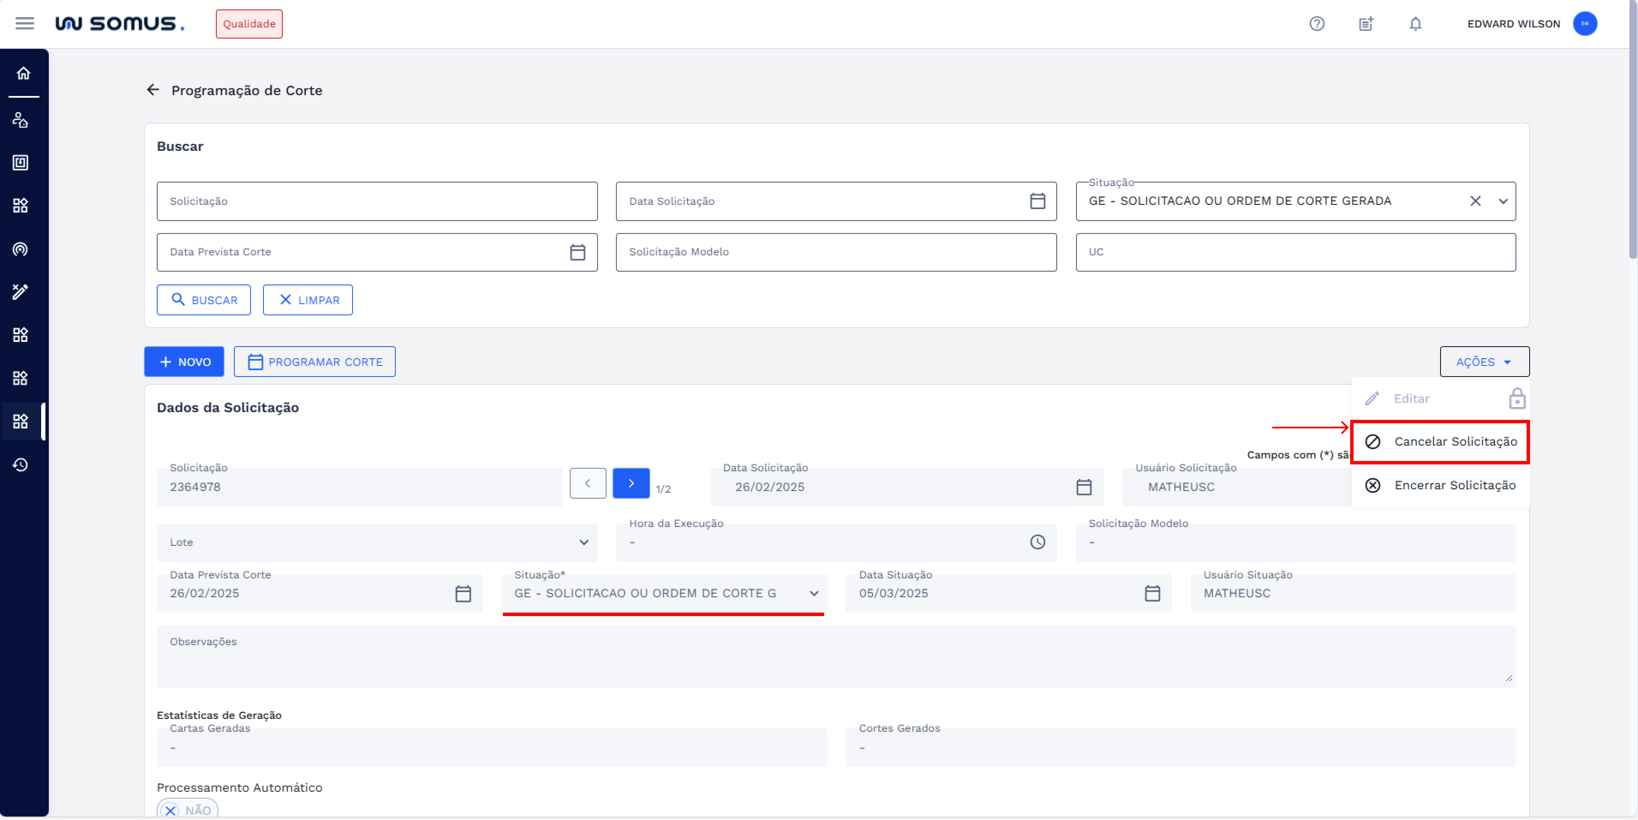
Task: Click the add-note icon in header
Action: click(x=1366, y=24)
